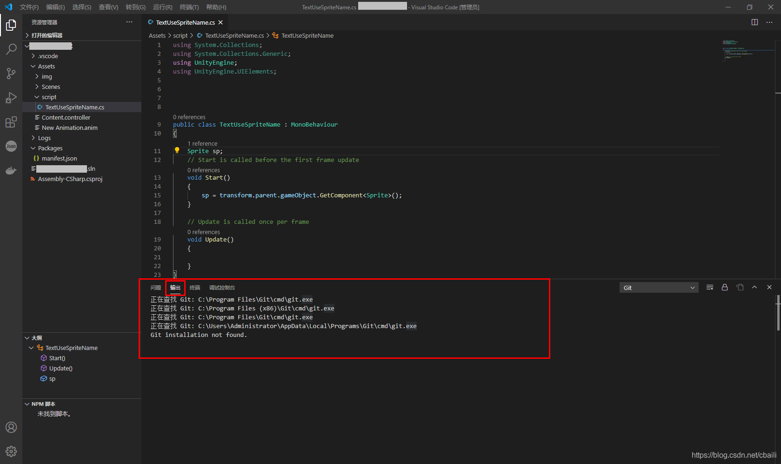
Task: Switch to the 调试控制台 panel tab
Action: pyautogui.click(x=222, y=288)
